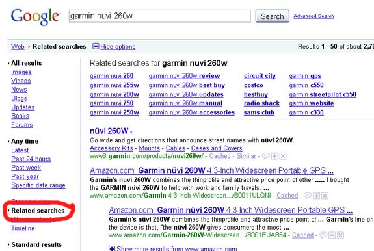
Task: Open garmin nuvi 260w manual search
Action: coord(185,103)
